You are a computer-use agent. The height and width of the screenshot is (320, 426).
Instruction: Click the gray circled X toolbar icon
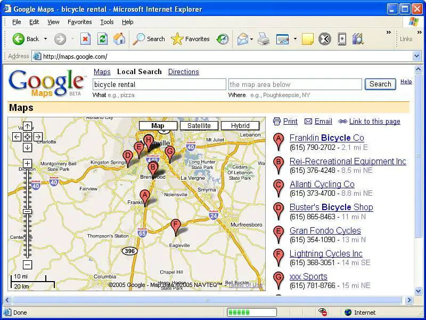click(x=325, y=39)
